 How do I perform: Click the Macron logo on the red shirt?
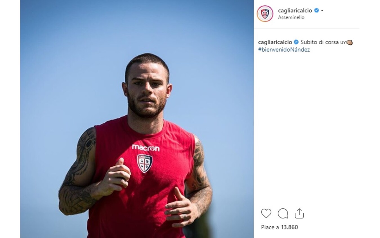tap(146, 148)
